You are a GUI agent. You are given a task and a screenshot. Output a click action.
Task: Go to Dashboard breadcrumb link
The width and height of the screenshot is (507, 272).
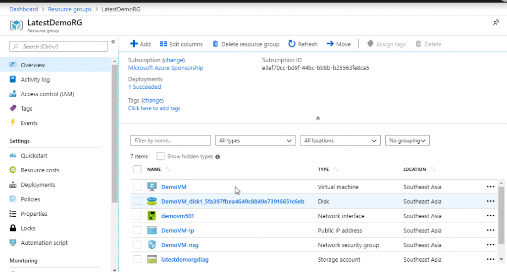point(24,9)
